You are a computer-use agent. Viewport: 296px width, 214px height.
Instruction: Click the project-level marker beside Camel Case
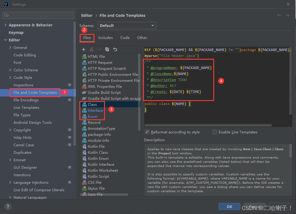[x=70, y=145]
